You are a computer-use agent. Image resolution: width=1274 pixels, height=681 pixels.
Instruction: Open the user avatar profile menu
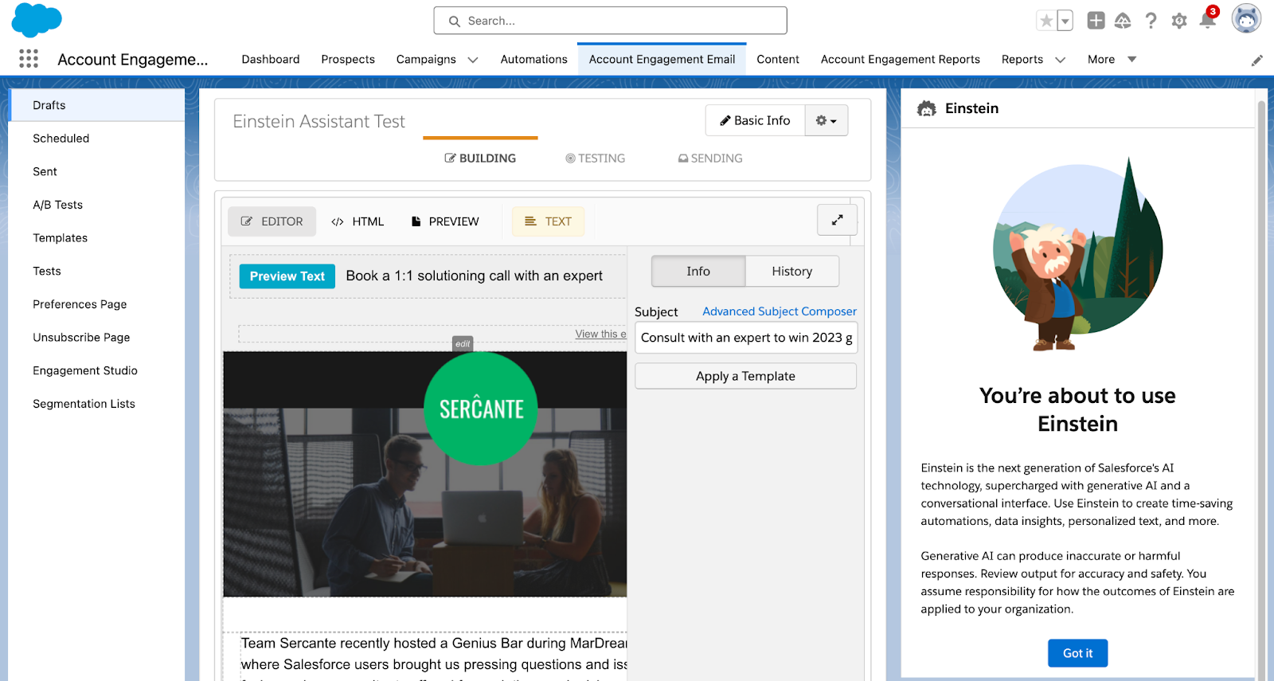(x=1246, y=19)
